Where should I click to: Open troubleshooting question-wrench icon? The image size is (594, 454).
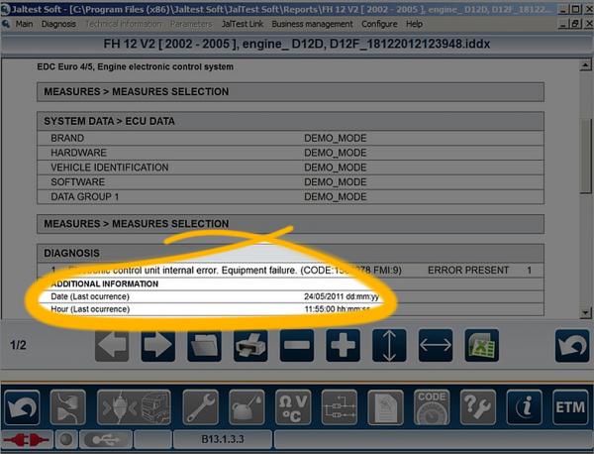point(478,407)
